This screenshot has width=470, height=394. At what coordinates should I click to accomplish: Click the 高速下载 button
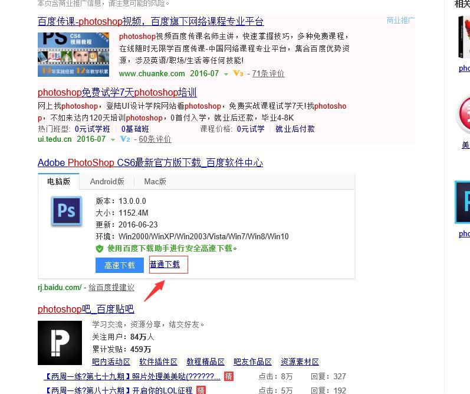click(120, 265)
